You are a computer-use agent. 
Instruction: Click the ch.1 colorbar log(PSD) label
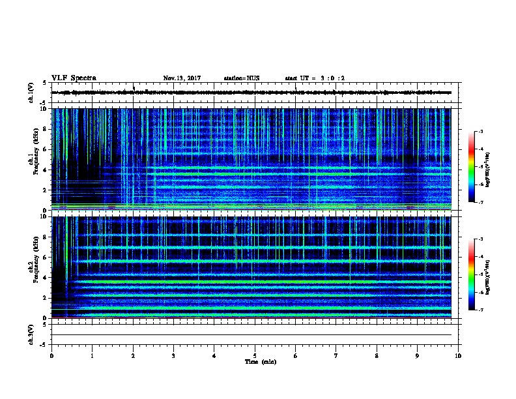click(x=488, y=170)
